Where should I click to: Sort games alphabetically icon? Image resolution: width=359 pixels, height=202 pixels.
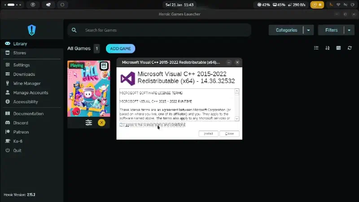tap(328, 48)
